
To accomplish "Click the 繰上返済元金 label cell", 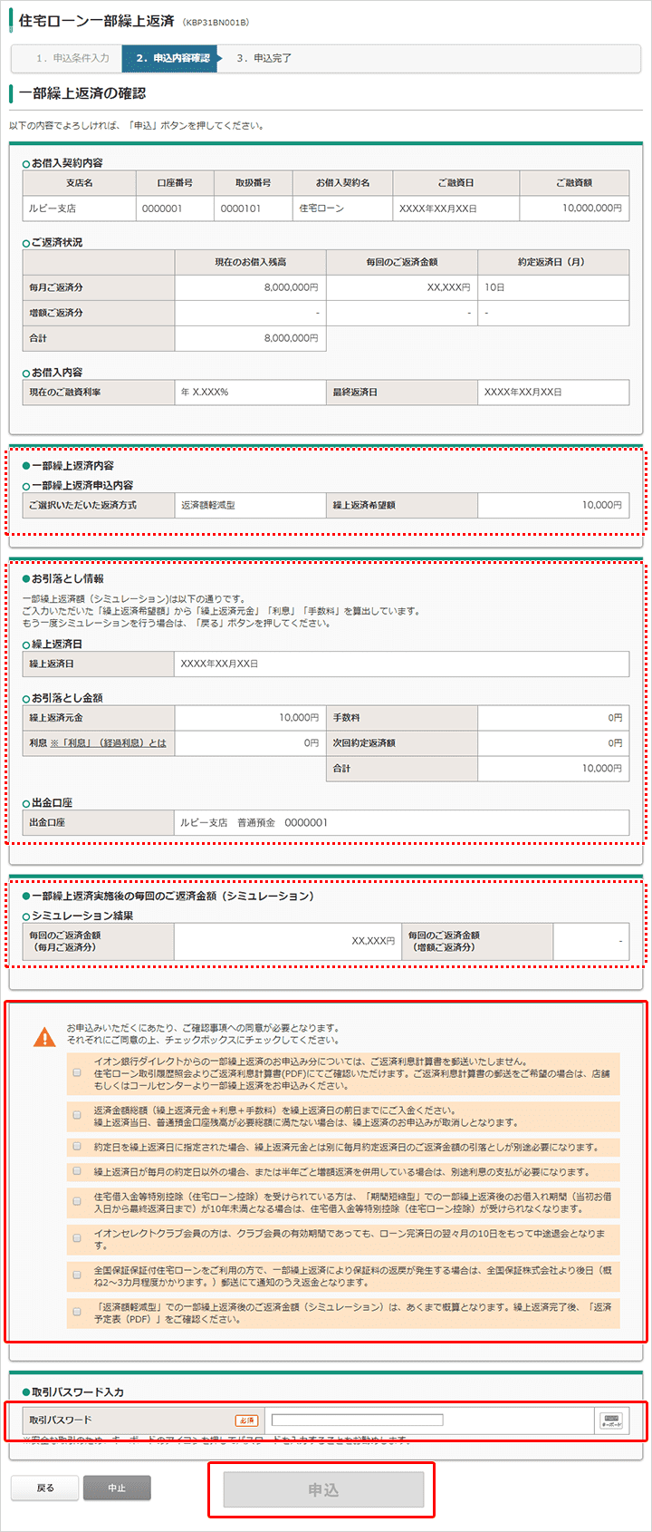I will (x=99, y=717).
